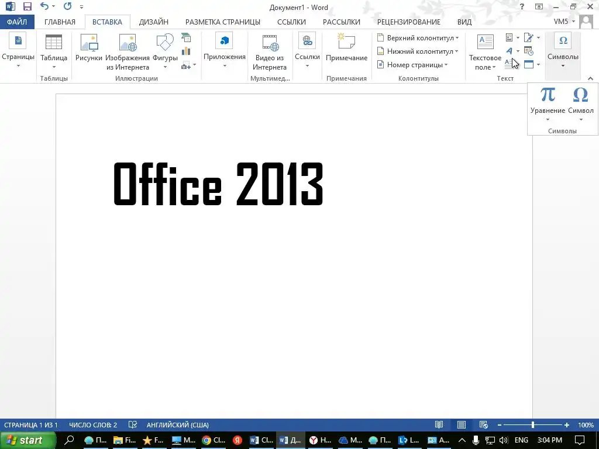Viewport: 599px width, 449px height.
Task: Switch to the ВИД tab
Action: [x=464, y=22]
